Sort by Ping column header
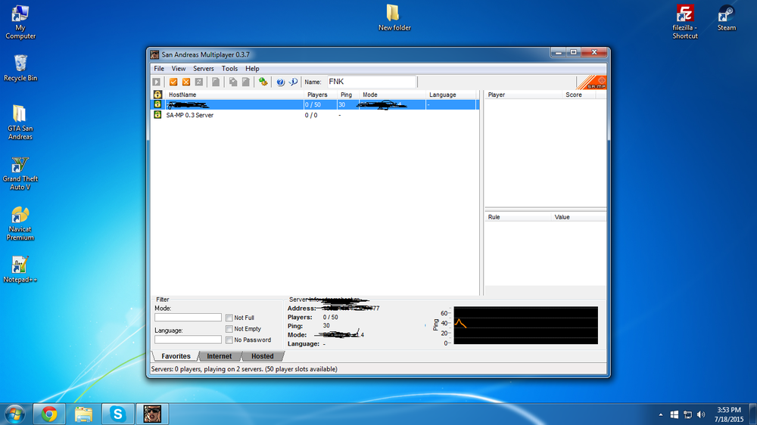This screenshot has width=757, height=425. [x=347, y=95]
